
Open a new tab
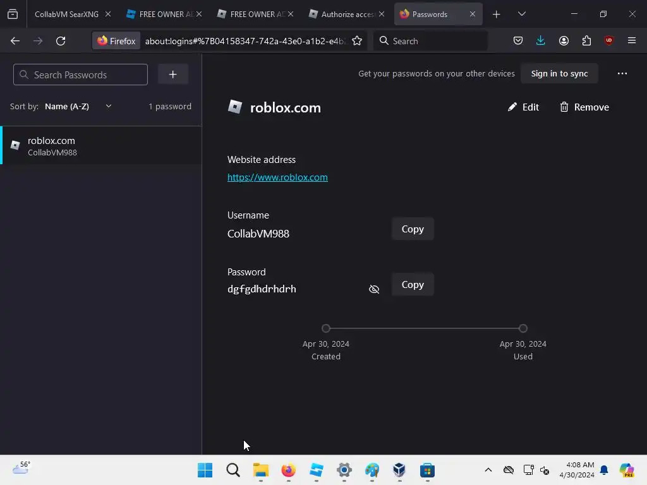[497, 15]
